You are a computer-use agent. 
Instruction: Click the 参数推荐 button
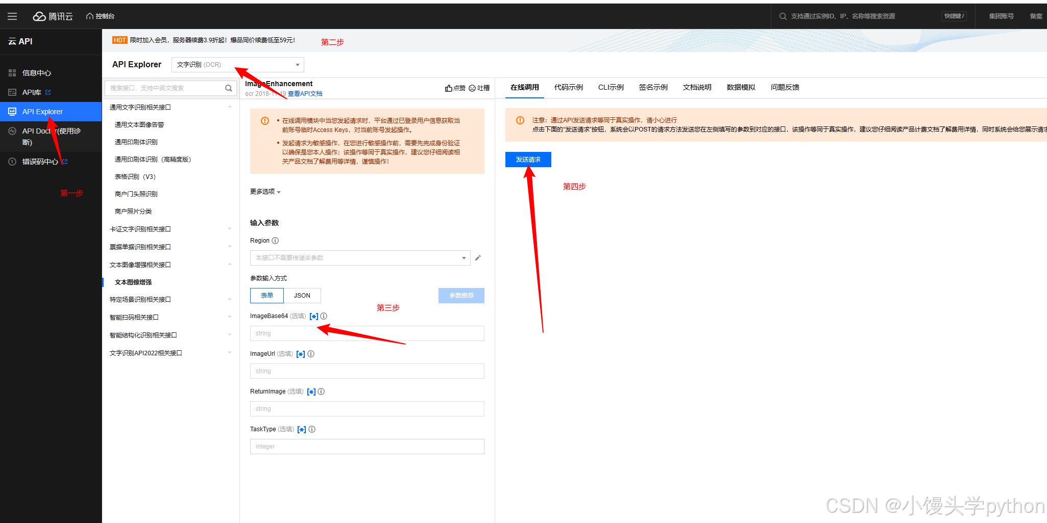[461, 296]
